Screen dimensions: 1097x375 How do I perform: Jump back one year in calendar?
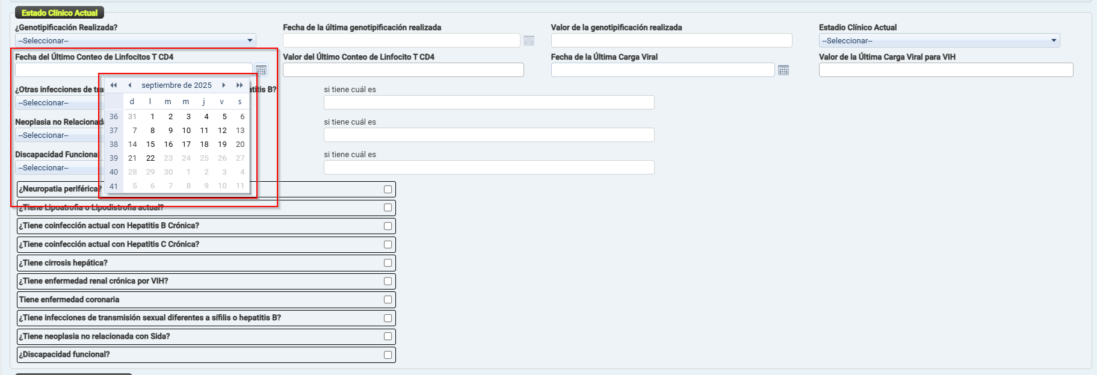(114, 85)
